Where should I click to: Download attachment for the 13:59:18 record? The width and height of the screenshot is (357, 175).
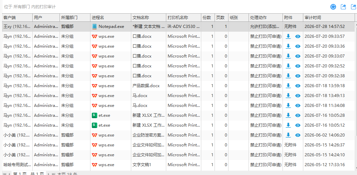[x=288, y=86]
